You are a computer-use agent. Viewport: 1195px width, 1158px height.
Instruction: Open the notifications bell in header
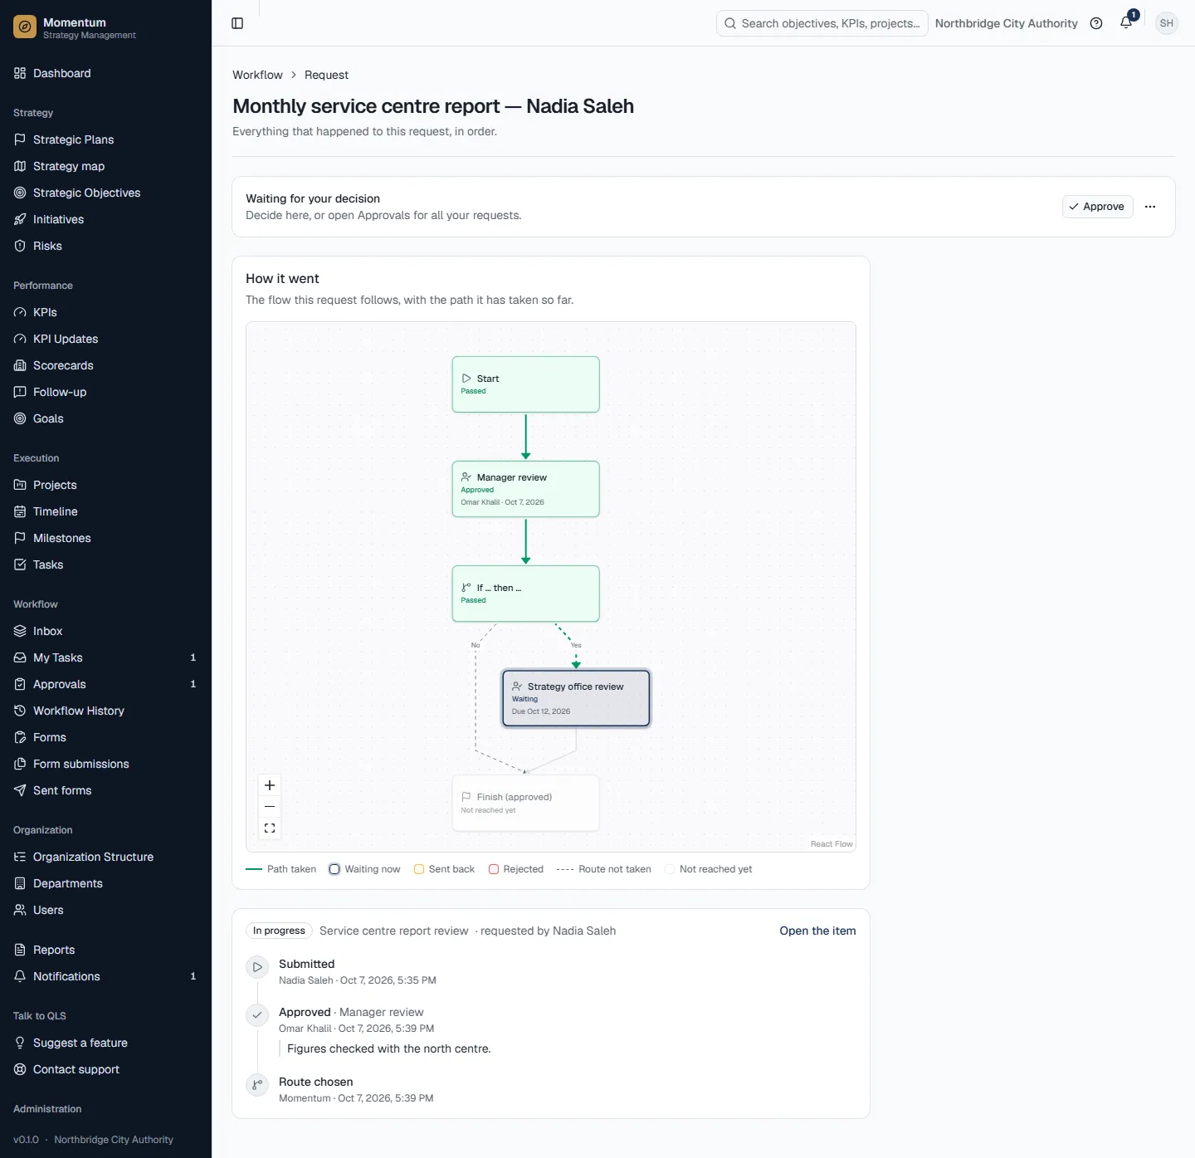(1126, 23)
